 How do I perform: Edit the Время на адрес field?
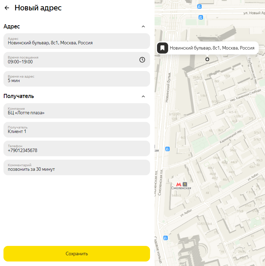click(x=77, y=79)
